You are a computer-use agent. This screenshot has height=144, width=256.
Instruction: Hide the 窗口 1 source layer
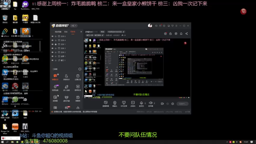(x=52, y=60)
